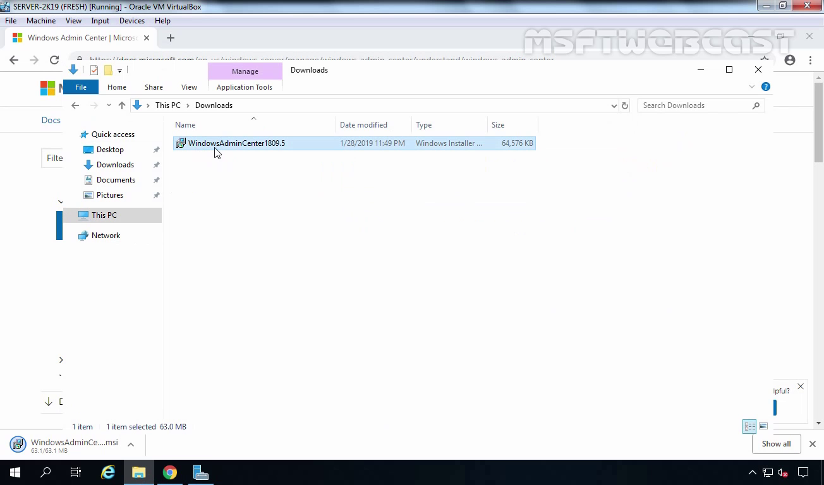824x485 pixels.
Task: Open Task View on taskbar
Action: [x=76, y=472]
